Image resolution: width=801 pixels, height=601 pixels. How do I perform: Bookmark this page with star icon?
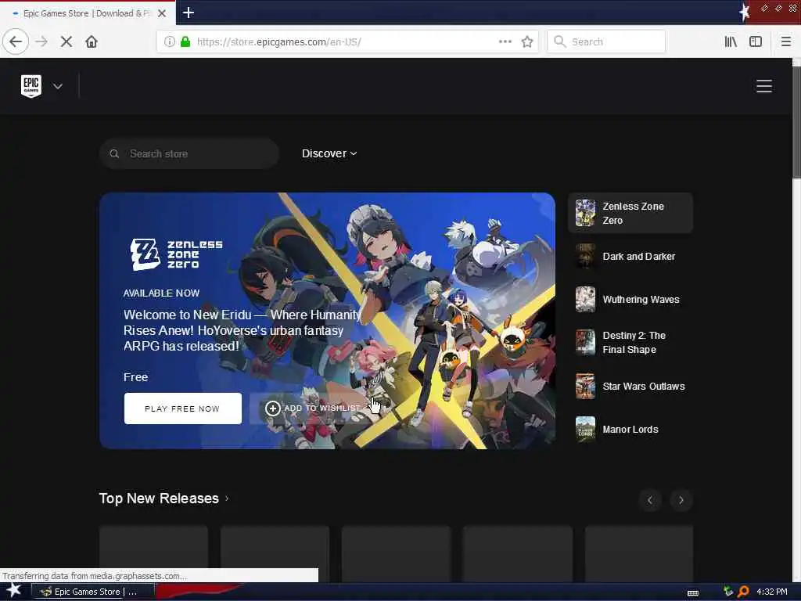pyautogui.click(x=527, y=41)
